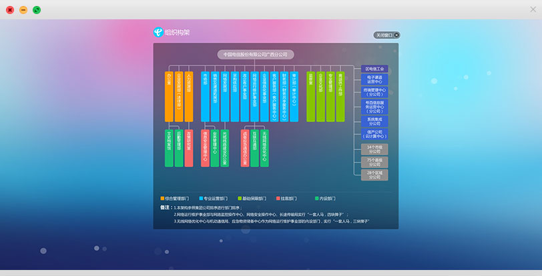This screenshot has width=542, height=276.
Task: Select the green 离退休工作部 box
Action: tap(340, 97)
